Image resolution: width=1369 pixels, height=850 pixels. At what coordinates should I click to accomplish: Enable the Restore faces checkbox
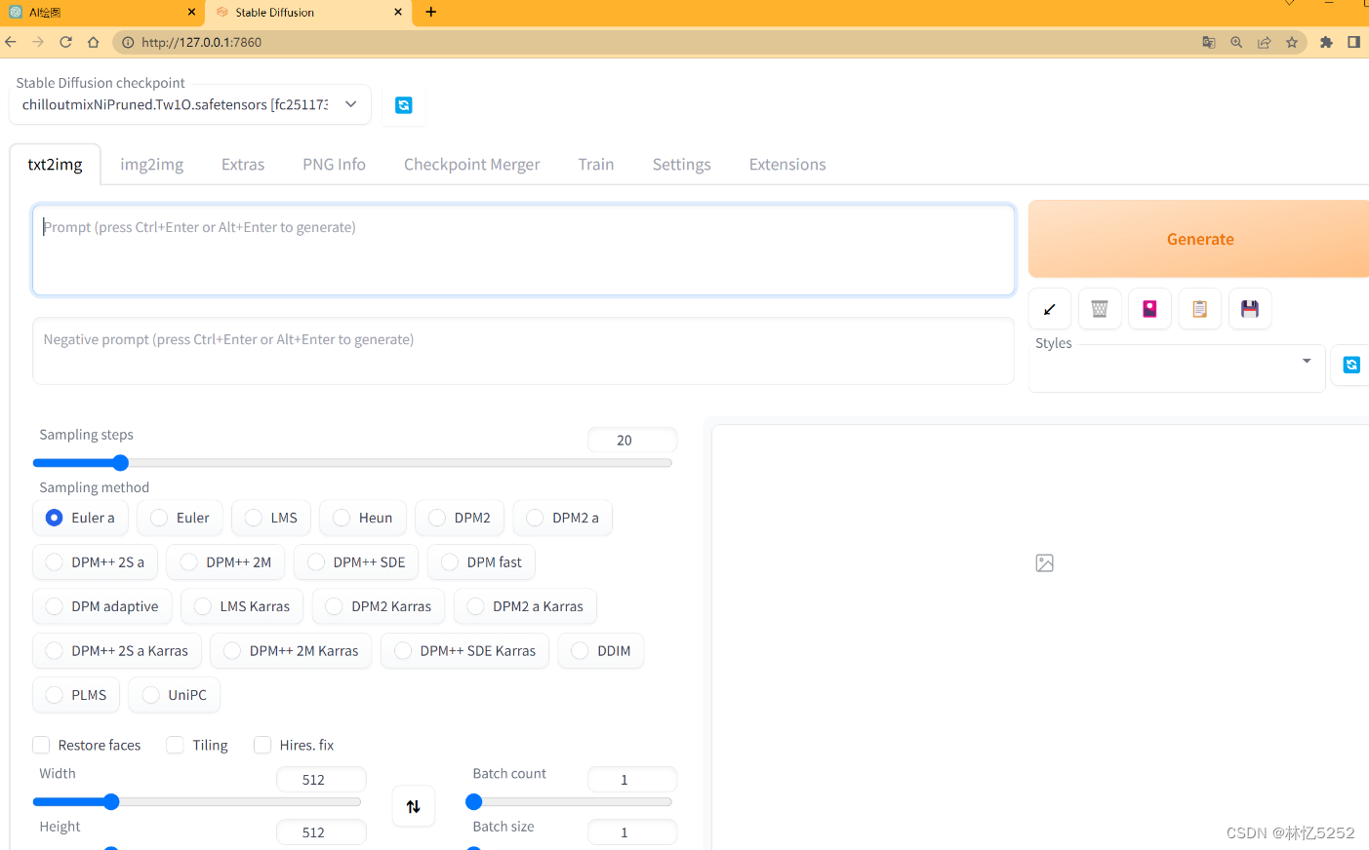coord(41,745)
